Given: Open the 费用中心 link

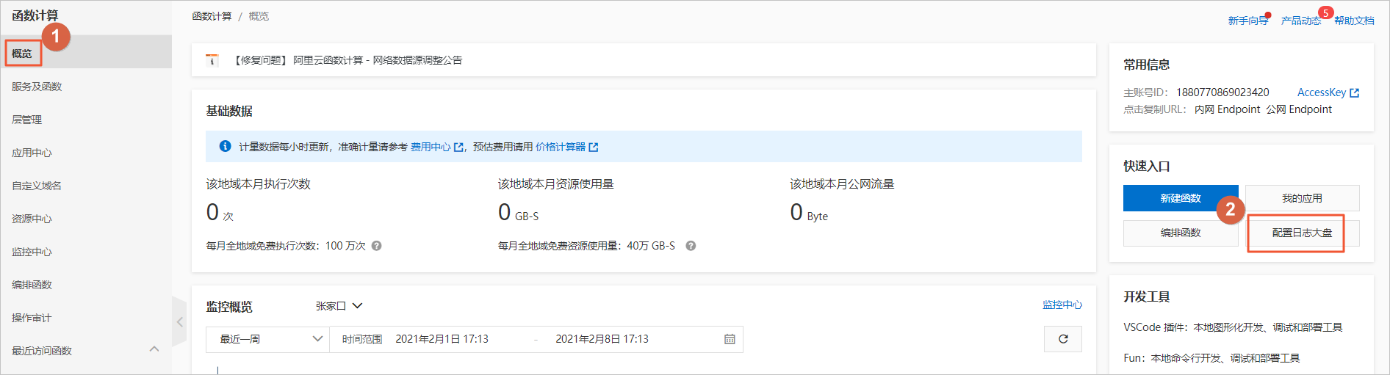Looking at the screenshot, I should [431, 147].
